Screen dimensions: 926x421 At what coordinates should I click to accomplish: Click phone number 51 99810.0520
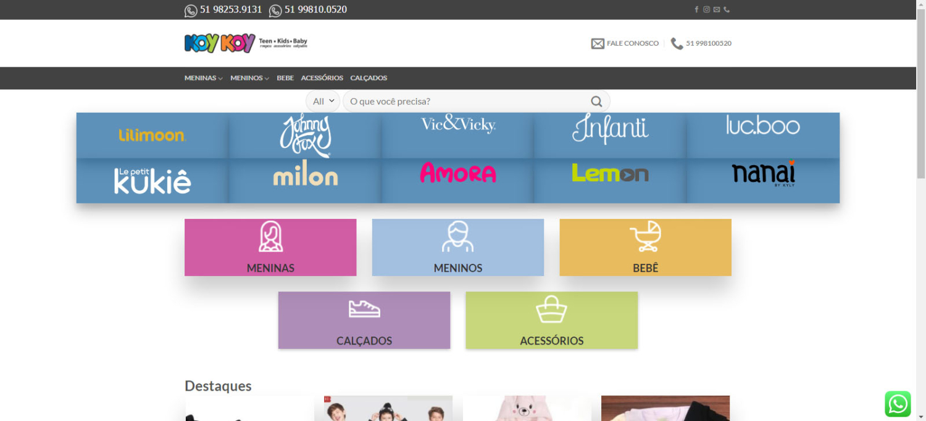point(315,10)
